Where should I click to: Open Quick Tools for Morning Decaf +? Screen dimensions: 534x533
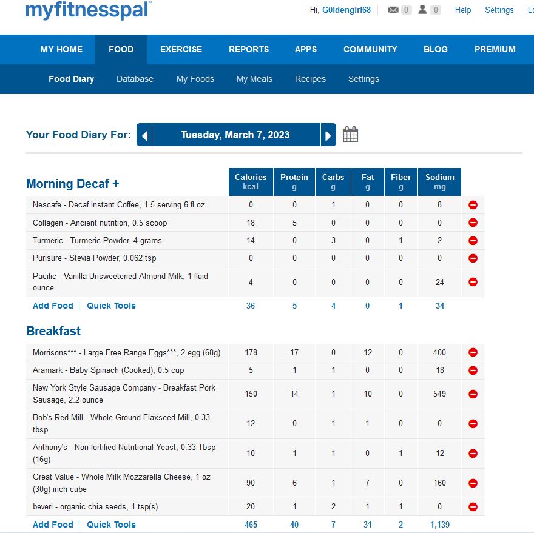111,306
